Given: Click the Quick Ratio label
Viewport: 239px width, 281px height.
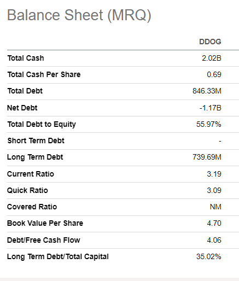Looking at the screenshot, I should [27, 190].
